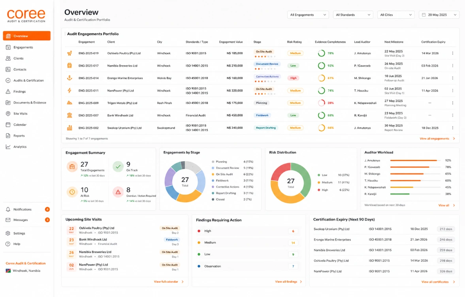Click the Calendar sidebar icon
The image size is (465, 297).
click(8, 125)
